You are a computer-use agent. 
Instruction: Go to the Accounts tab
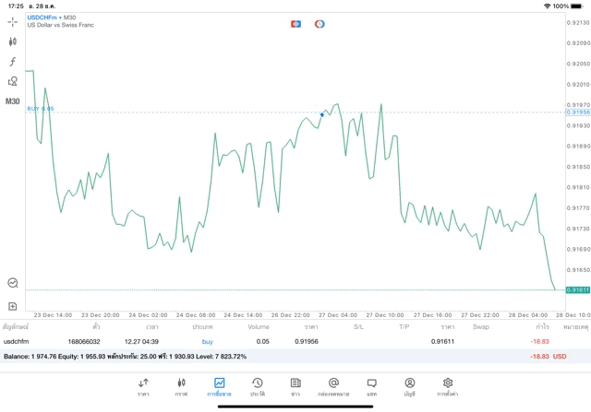[x=409, y=386]
